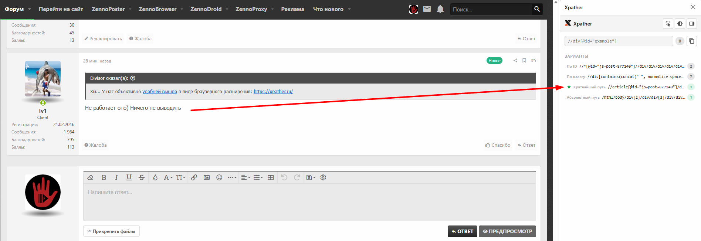701x241 pixels.
Task: Copy the XPath with copy icon
Action: (692, 41)
